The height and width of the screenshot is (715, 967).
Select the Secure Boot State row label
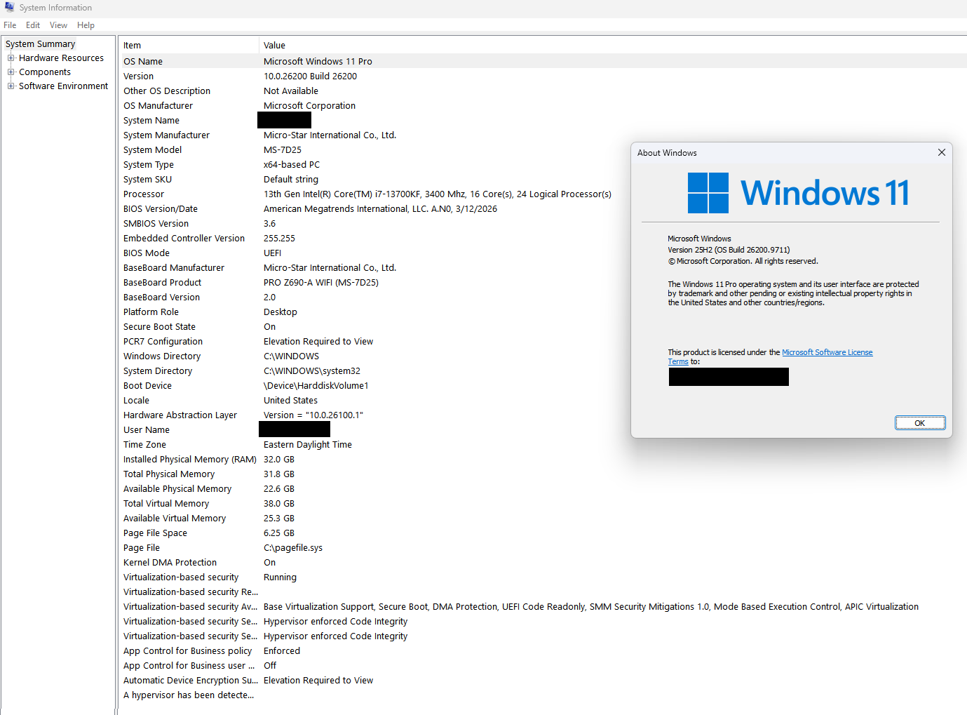(x=159, y=327)
